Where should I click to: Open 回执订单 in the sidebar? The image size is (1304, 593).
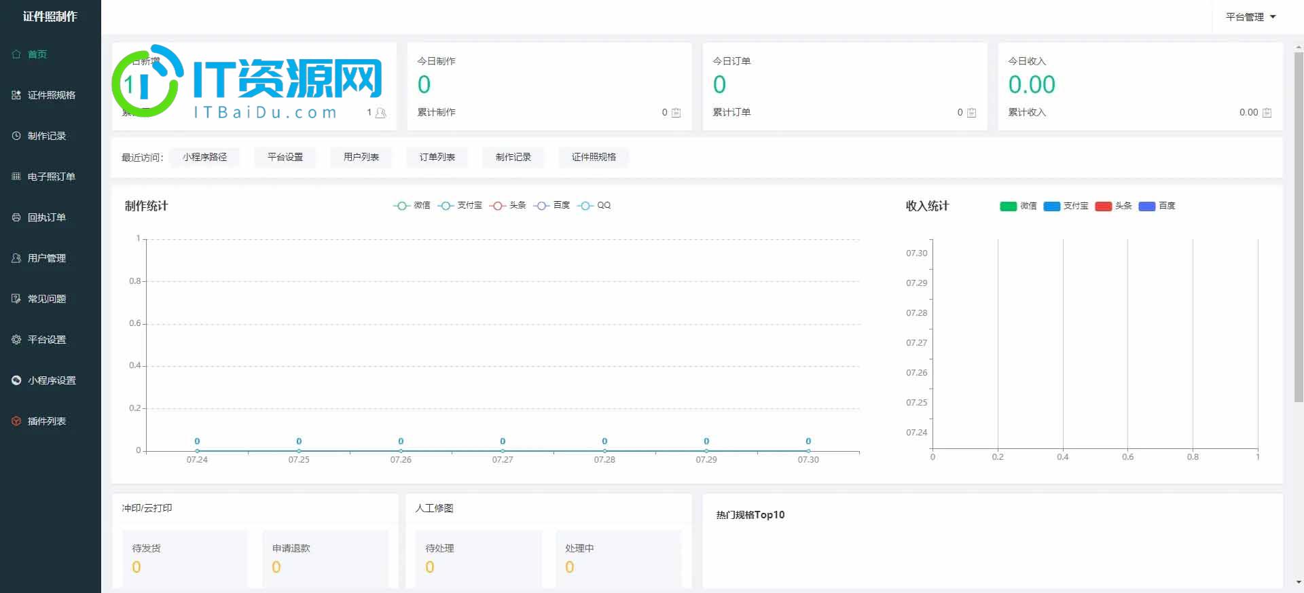[50, 217]
